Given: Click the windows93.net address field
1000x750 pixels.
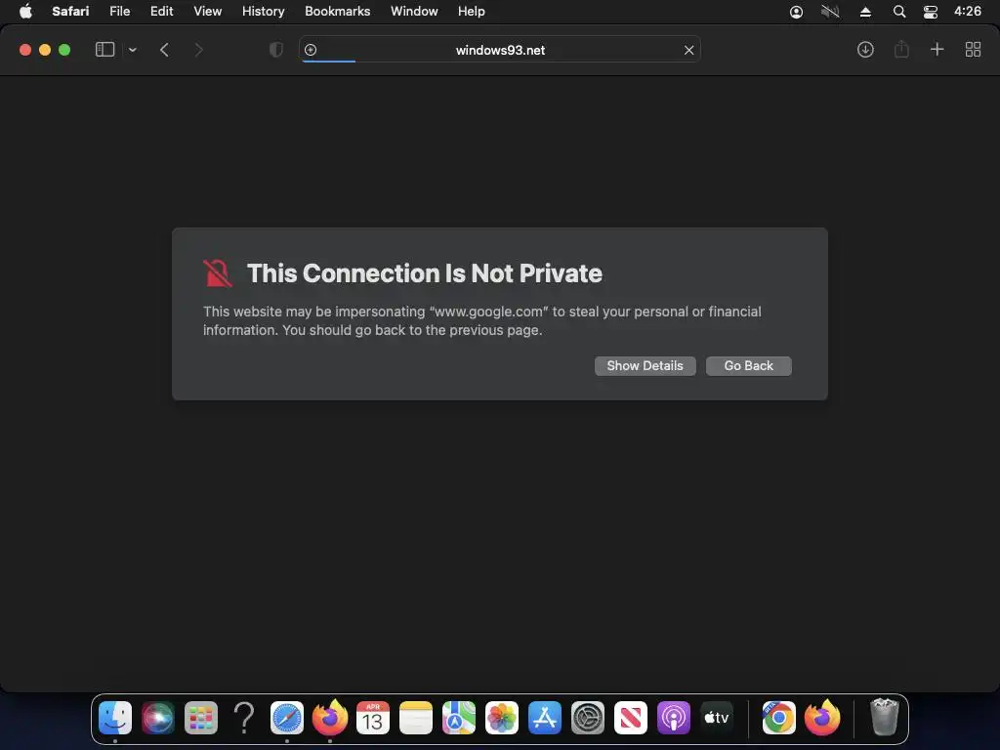Looking at the screenshot, I should click(500, 50).
